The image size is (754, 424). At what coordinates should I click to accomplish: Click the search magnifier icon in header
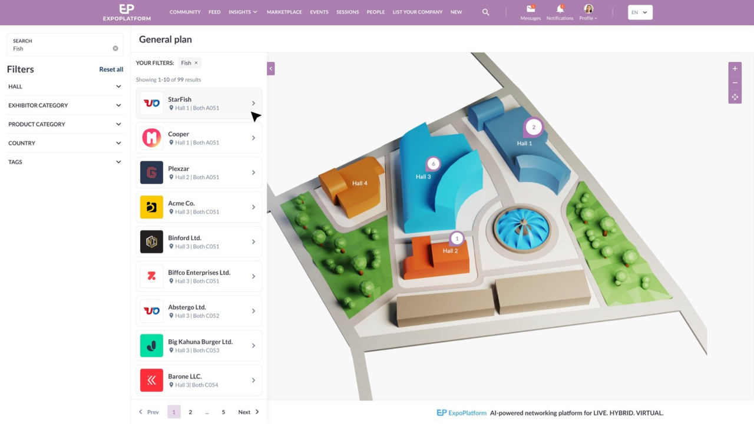click(x=486, y=12)
